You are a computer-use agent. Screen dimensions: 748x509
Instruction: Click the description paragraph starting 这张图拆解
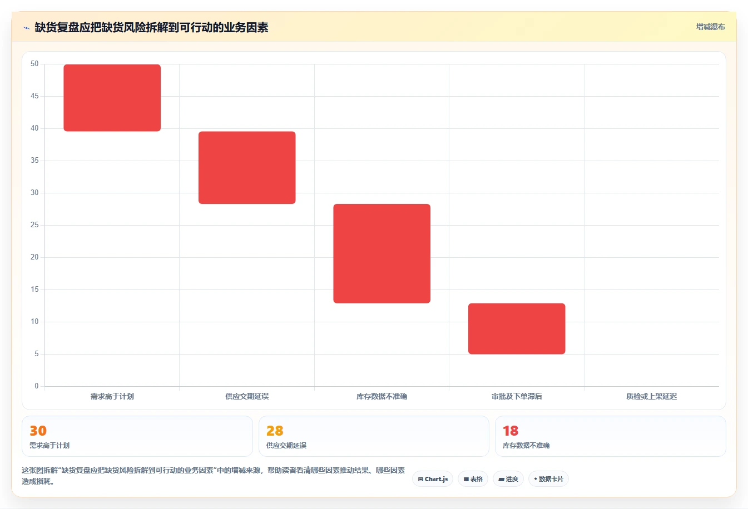[214, 476]
